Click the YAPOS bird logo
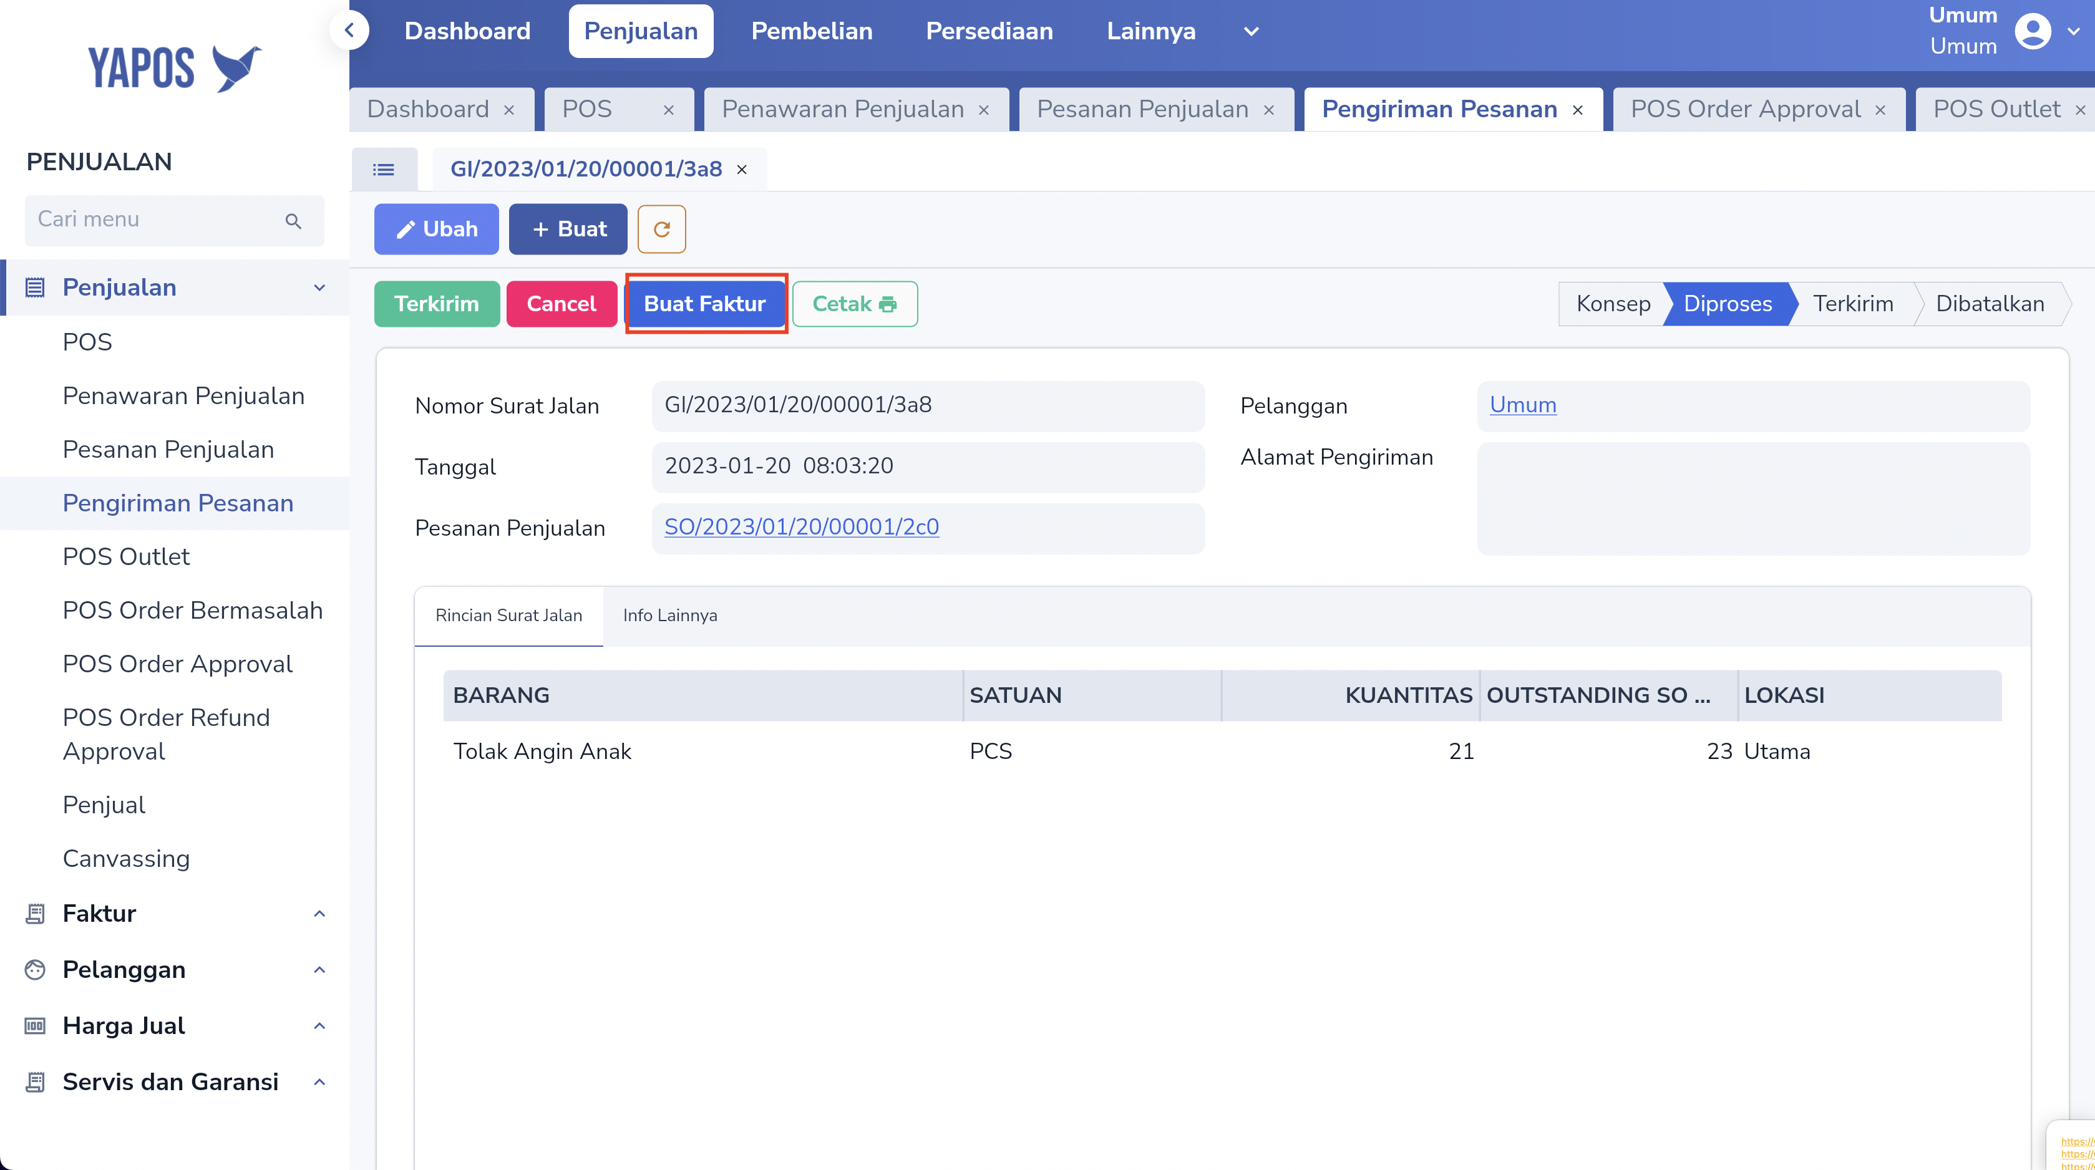 (x=175, y=67)
